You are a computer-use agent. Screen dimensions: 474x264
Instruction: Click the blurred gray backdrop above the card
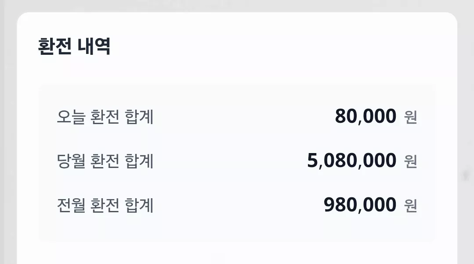[237, 5]
